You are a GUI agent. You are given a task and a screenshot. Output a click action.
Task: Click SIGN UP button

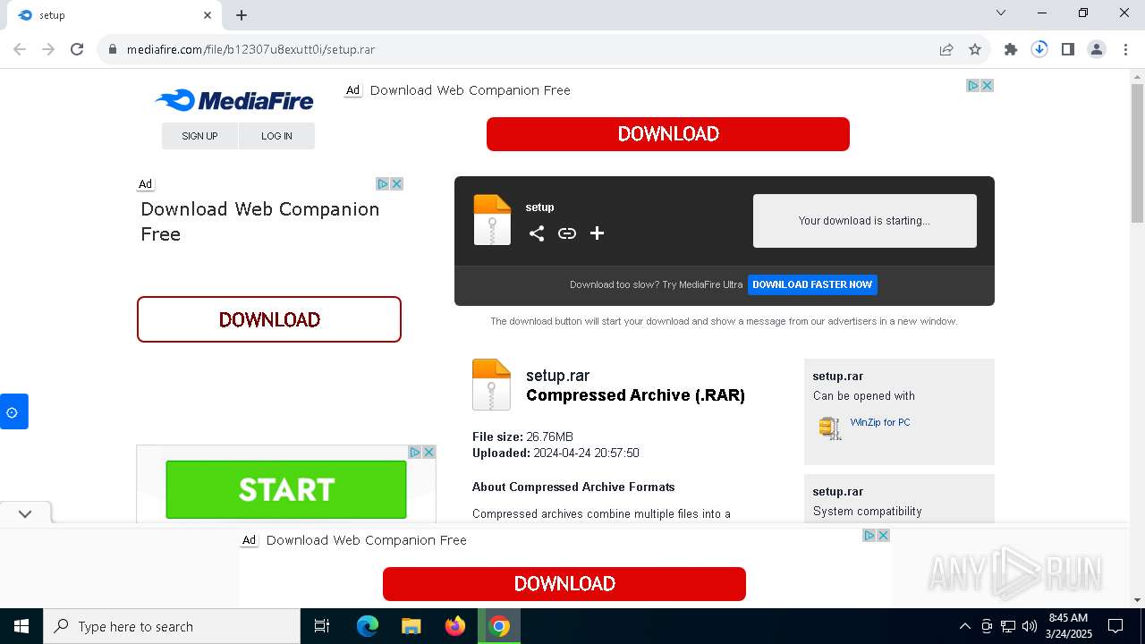coord(199,136)
